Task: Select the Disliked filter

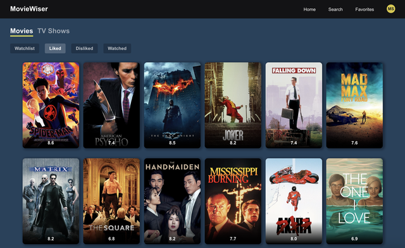Action: 84,48
